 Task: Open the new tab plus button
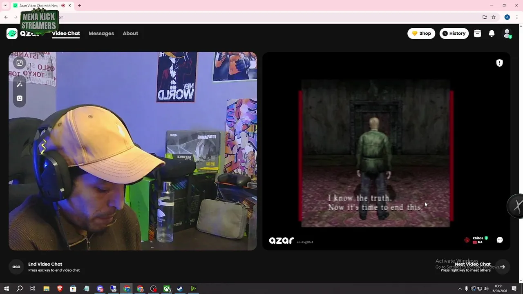(x=79, y=6)
